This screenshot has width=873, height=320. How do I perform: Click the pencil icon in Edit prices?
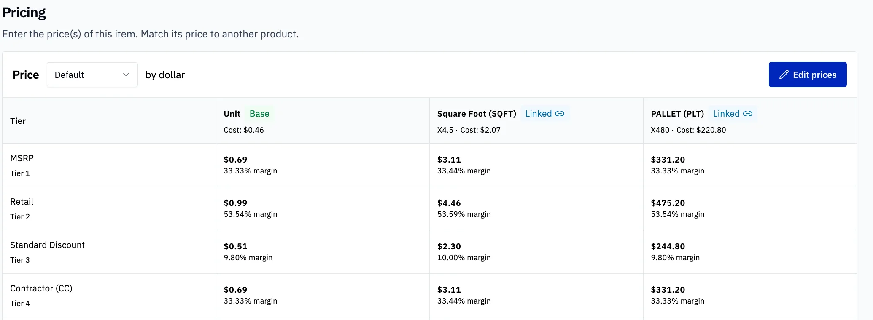click(x=784, y=75)
